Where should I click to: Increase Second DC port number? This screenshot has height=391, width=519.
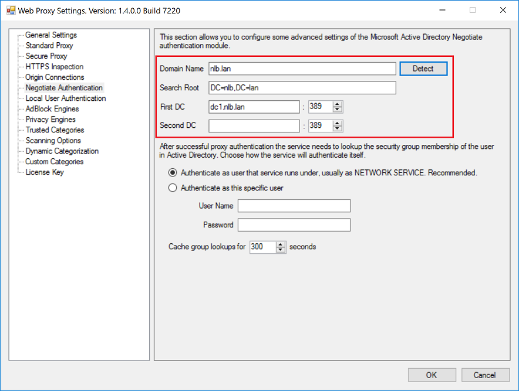click(x=337, y=123)
